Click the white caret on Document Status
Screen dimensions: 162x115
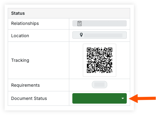tap(123, 98)
